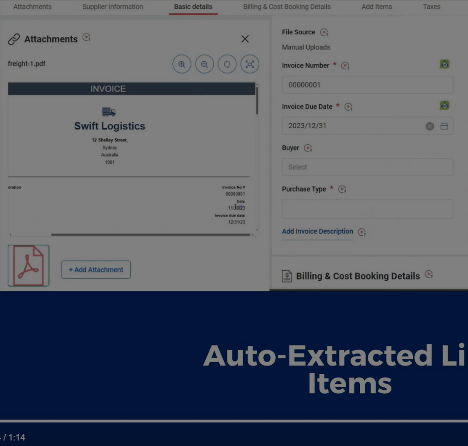Switch to the Supplier Information tab
468x446 pixels.
(x=113, y=7)
